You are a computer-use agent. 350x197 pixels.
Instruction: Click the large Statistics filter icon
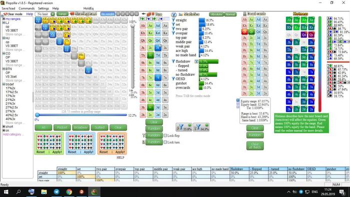point(173,14)
